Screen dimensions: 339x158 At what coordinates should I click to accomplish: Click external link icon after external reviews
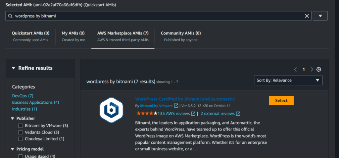[238, 113]
